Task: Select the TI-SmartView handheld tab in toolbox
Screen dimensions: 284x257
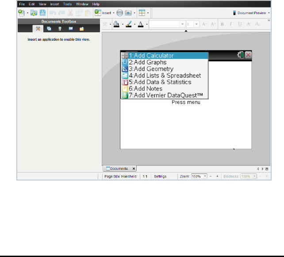Action: (x=60, y=29)
